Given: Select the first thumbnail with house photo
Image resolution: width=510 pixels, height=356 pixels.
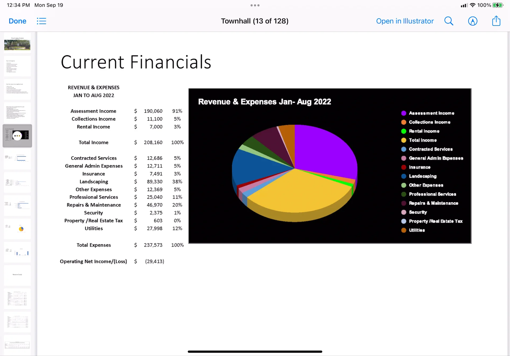Looking at the screenshot, I should (17, 43).
